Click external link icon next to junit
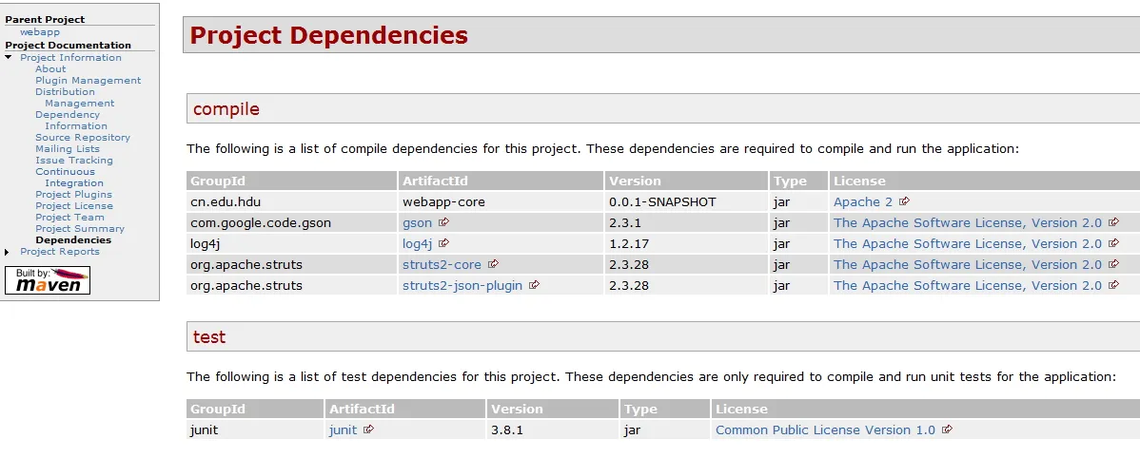 click(369, 429)
